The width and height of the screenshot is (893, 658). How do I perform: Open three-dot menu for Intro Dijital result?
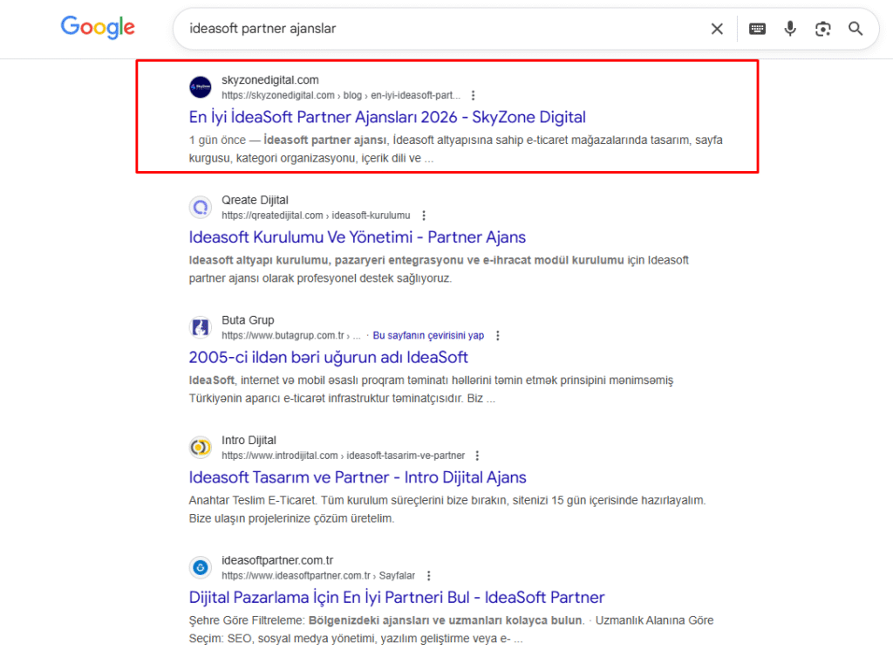pyautogui.click(x=477, y=456)
